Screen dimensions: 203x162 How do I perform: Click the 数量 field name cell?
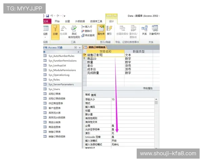[x=105, y=62]
